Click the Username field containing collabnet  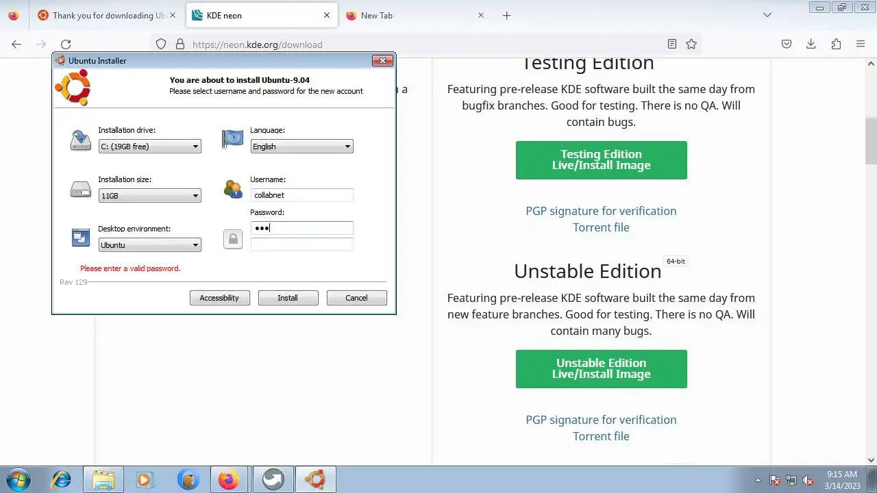point(301,195)
